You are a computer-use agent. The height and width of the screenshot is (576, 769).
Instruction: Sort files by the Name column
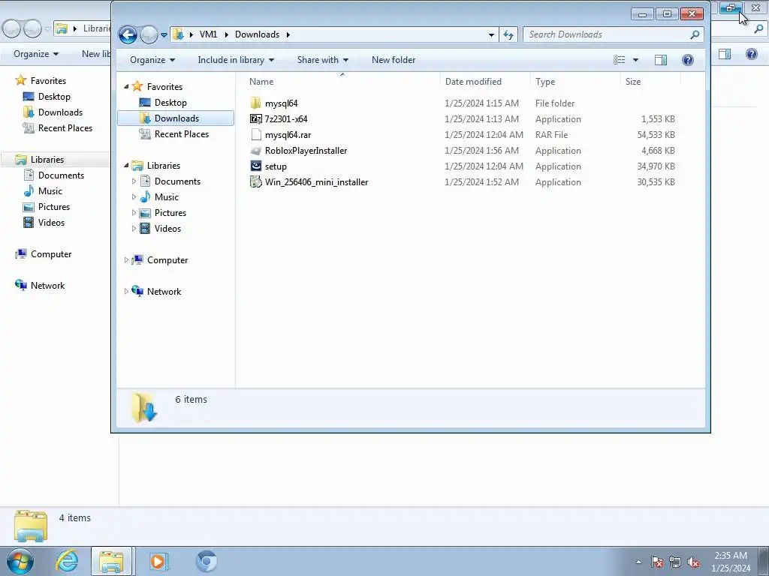point(342,81)
